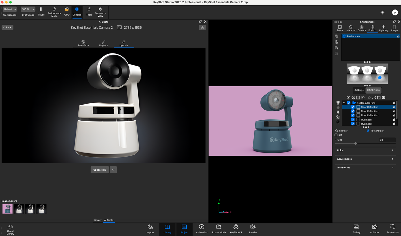The width and height of the screenshot is (401, 236).
Task: Pause the real-time render
Action: click(x=41, y=11)
